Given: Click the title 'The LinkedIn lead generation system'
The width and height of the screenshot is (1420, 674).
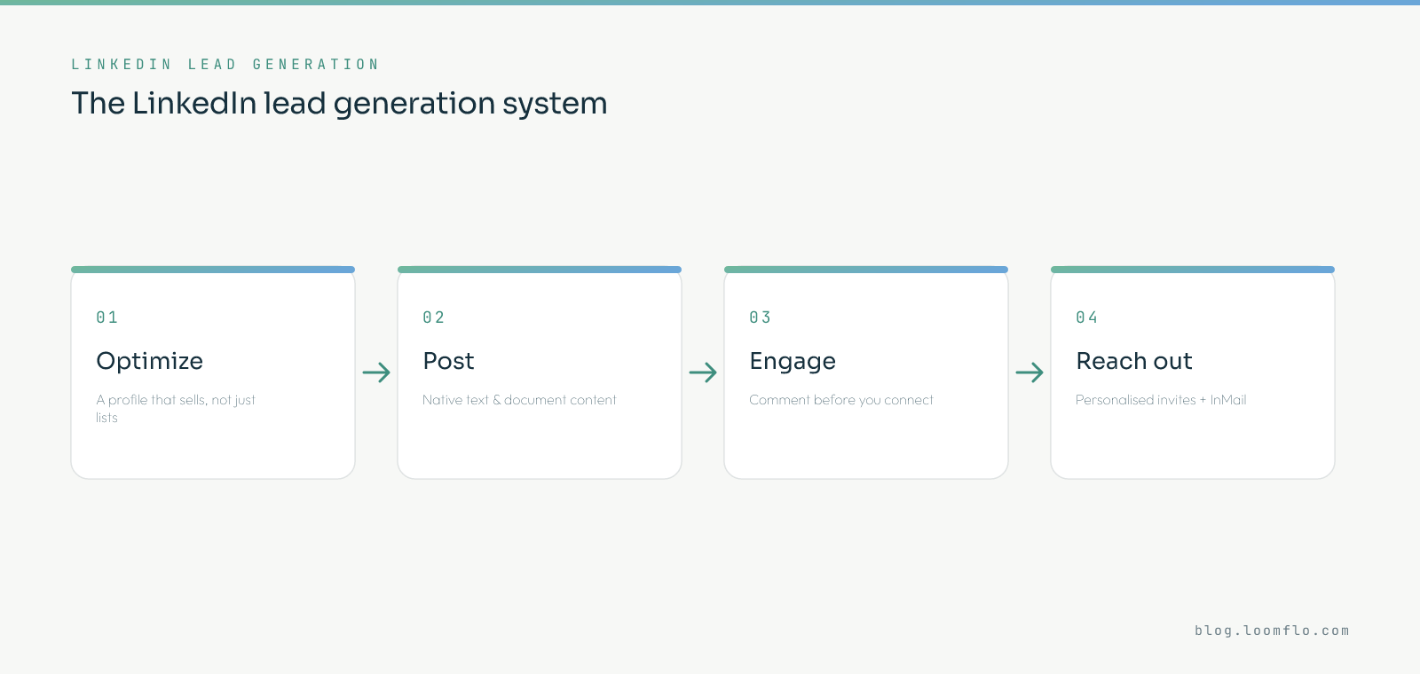Looking at the screenshot, I should (x=339, y=104).
